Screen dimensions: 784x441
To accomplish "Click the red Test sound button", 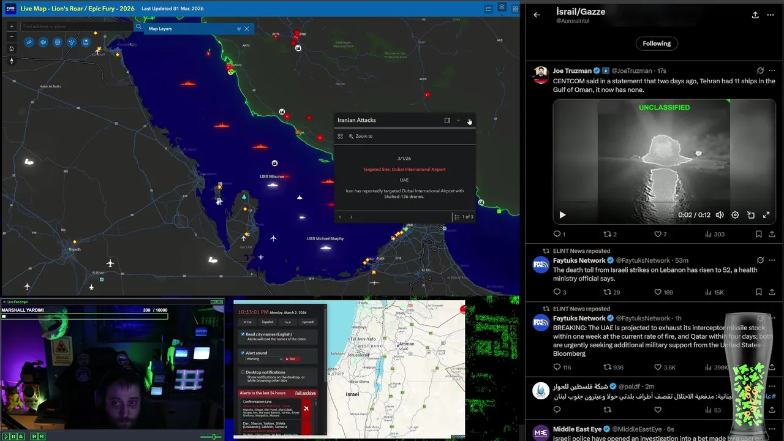I will click(292, 359).
